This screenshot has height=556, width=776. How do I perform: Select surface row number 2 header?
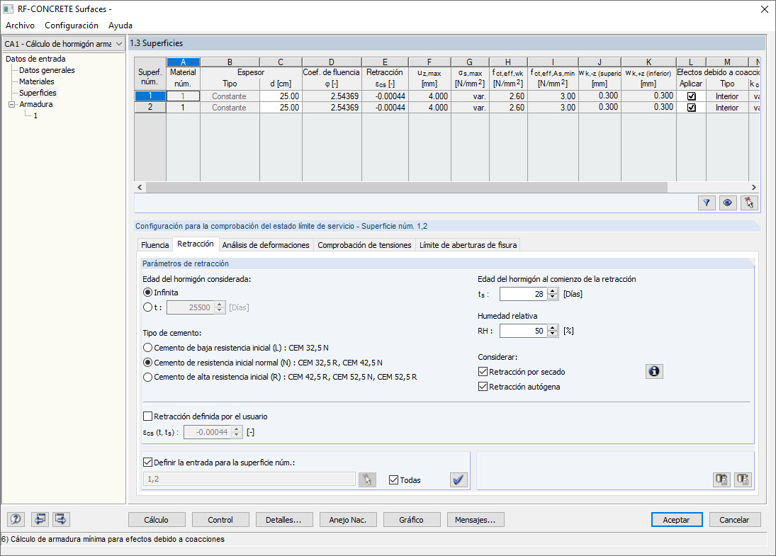coord(150,108)
